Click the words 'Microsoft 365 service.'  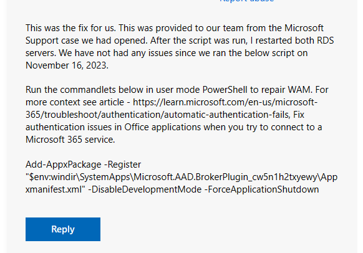pyautogui.click(x=70, y=140)
